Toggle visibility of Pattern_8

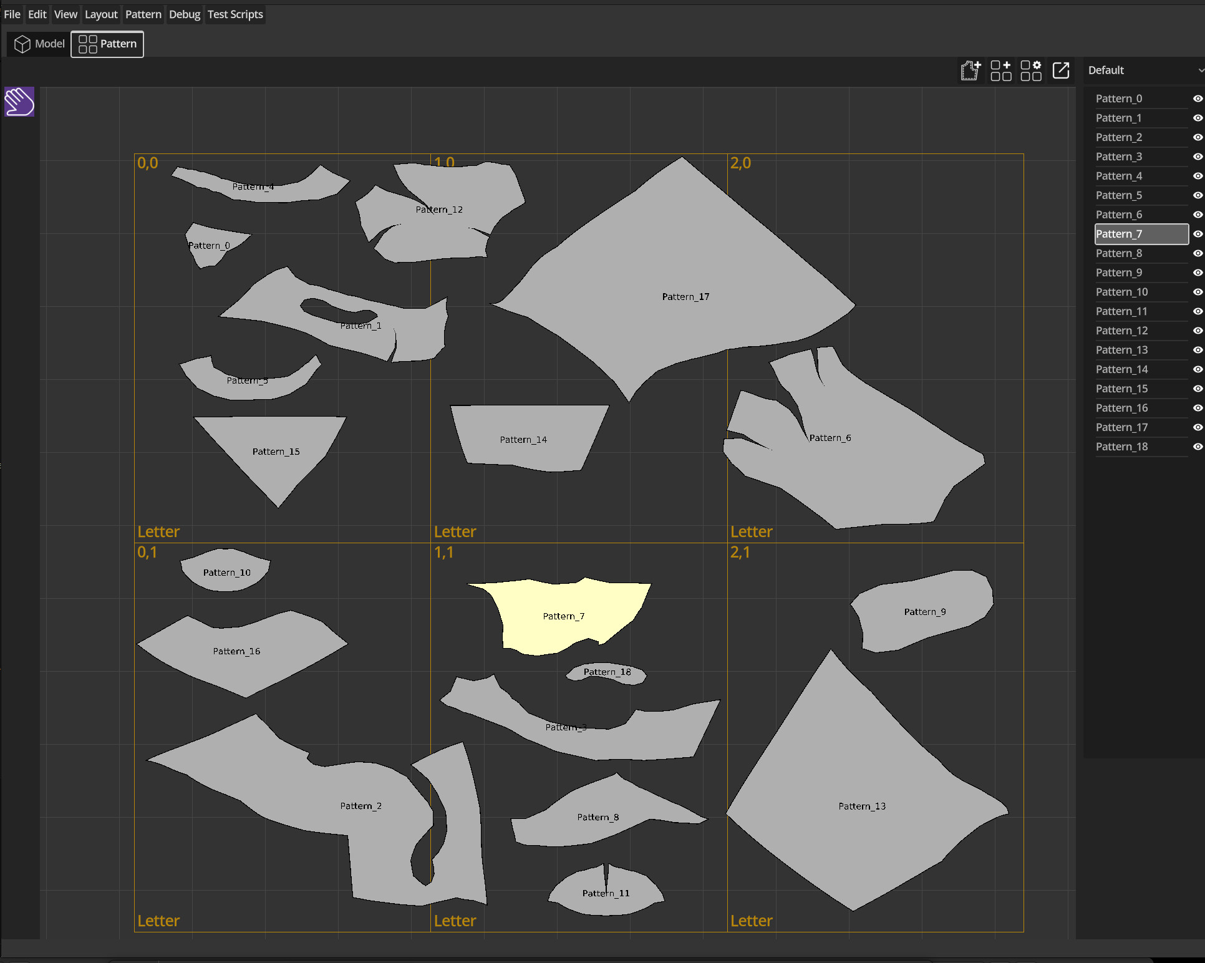1198,253
